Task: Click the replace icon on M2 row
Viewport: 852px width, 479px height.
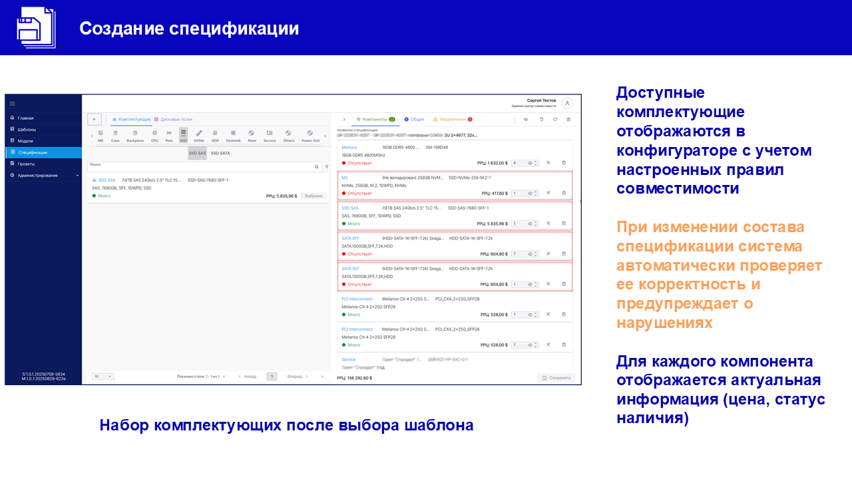Action: 548,193
